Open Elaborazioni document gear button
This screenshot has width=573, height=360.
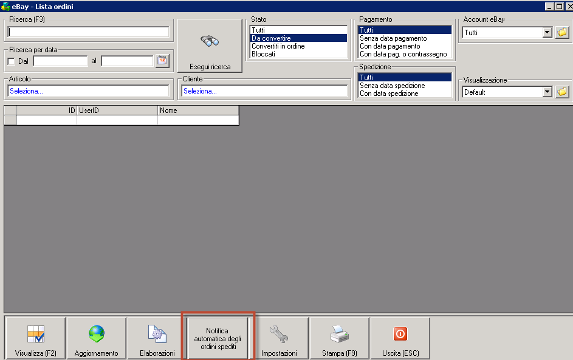pyautogui.click(x=157, y=339)
